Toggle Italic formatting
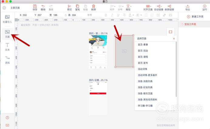The width and height of the screenshot is (210, 129). tap(112, 15)
